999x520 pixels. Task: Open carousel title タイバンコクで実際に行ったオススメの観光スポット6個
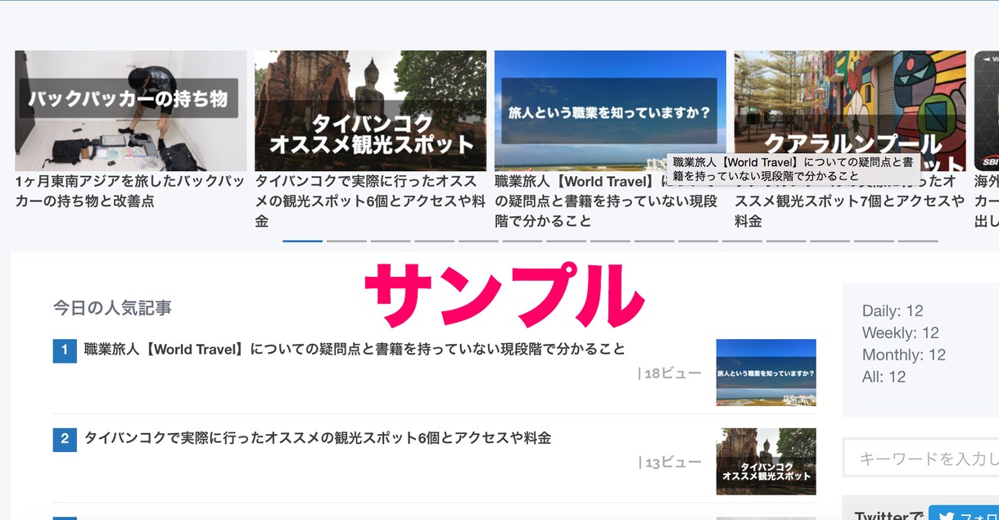[x=370, y=201]
